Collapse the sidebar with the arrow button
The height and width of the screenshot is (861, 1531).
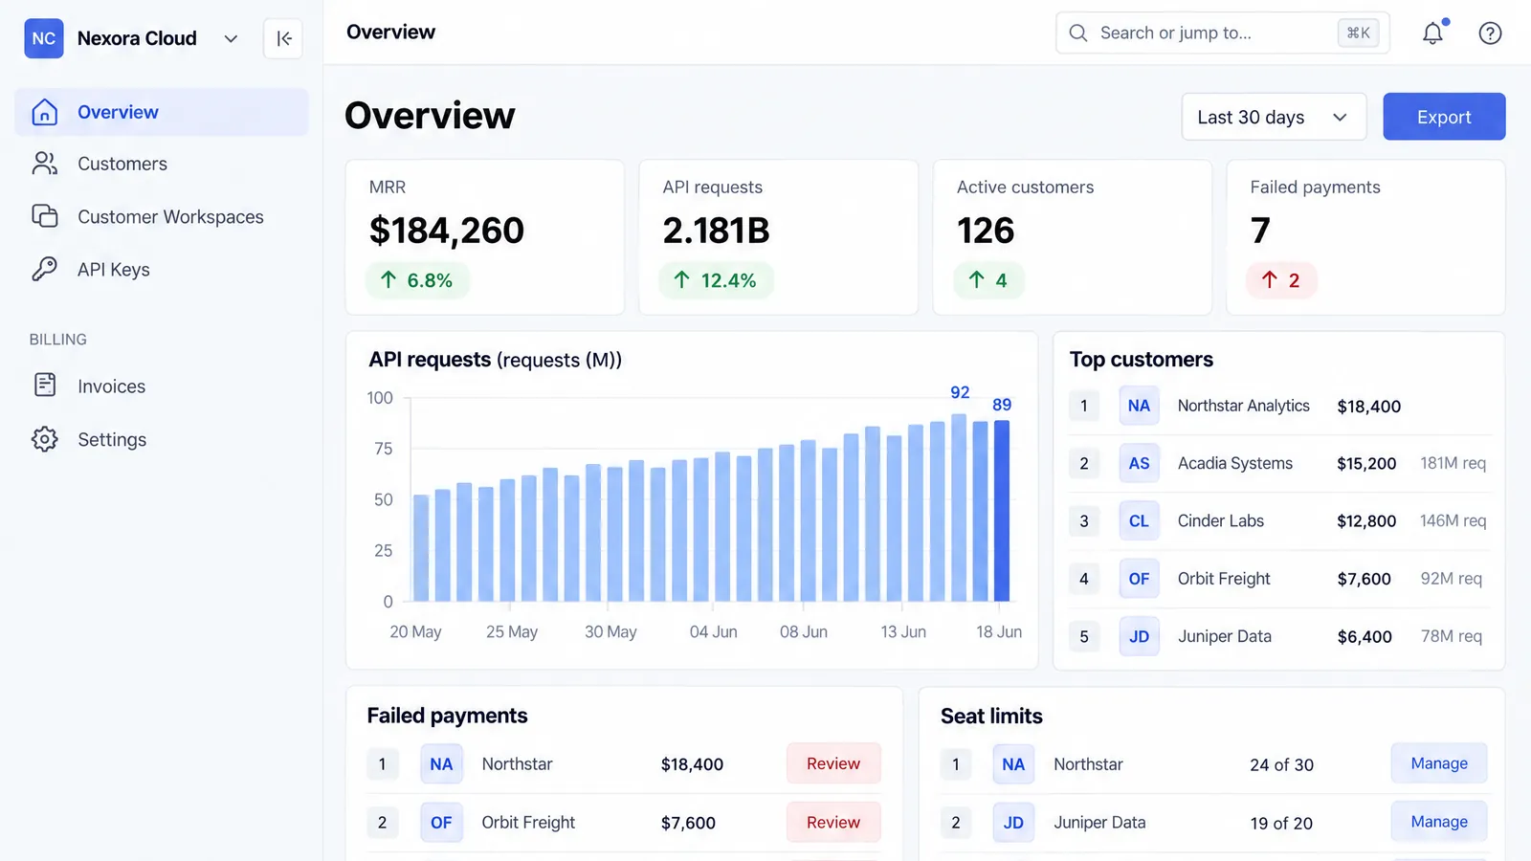point(283,38)
